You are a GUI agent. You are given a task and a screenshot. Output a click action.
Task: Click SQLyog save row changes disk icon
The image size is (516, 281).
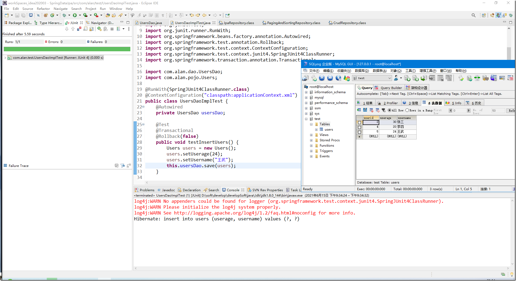pyautogui.click(x=365, y=110)
